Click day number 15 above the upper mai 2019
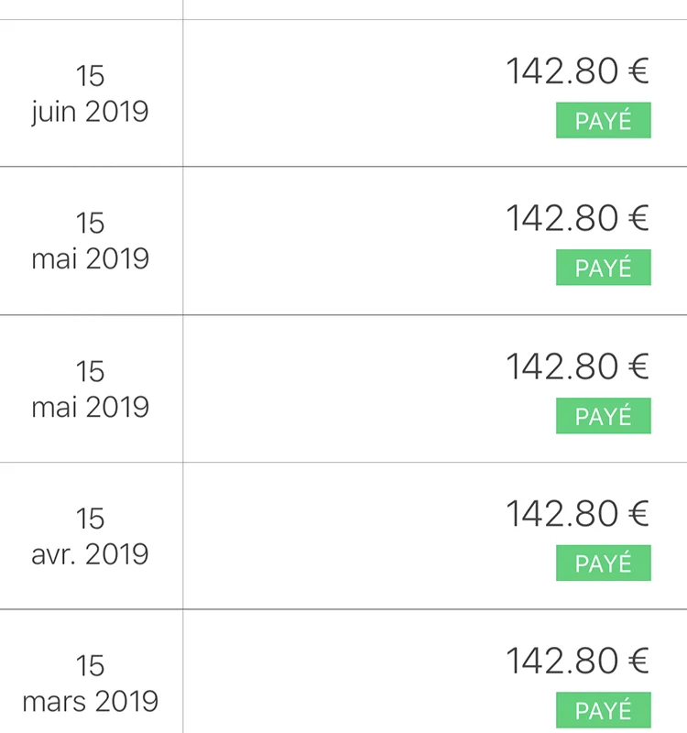Viewport: 687px width, 733px height. (90, 223)
